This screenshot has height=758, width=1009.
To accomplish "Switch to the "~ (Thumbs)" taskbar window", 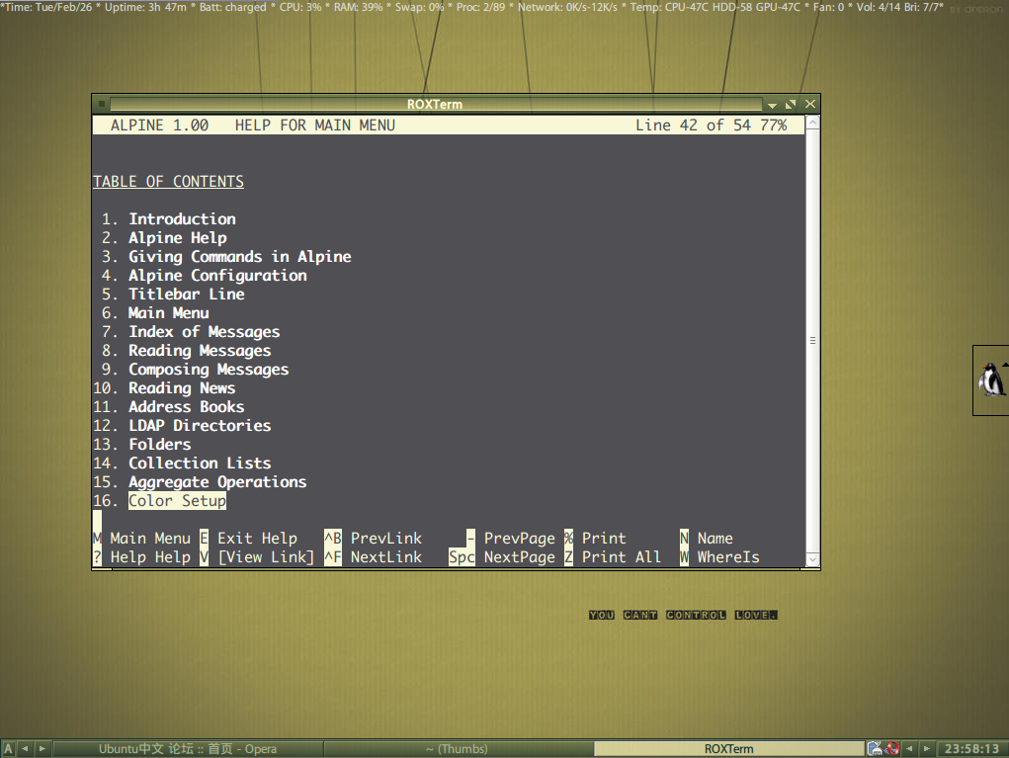I will click(x=459, y=749).
